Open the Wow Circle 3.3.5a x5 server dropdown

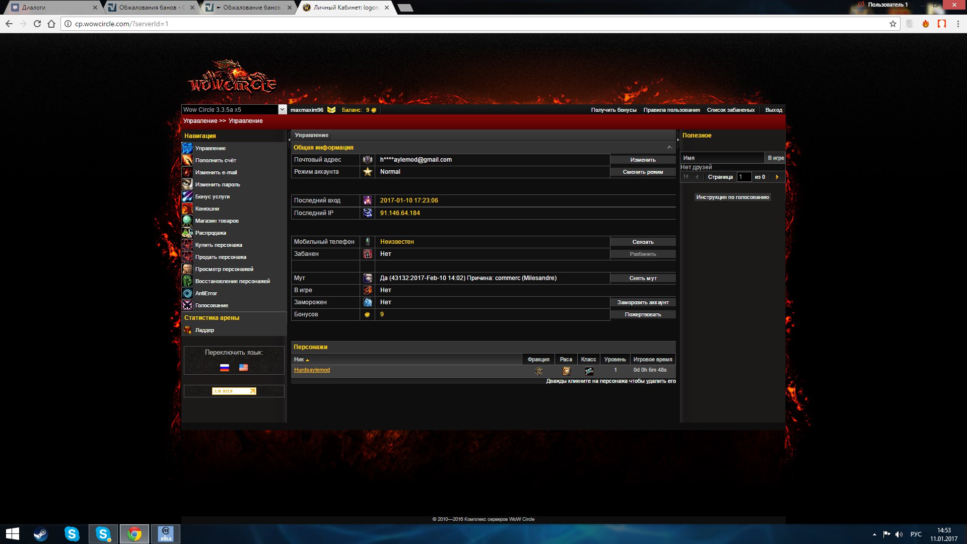tap(282, 110)
